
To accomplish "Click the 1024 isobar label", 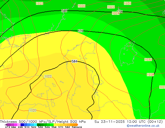I will coord(116,13).
